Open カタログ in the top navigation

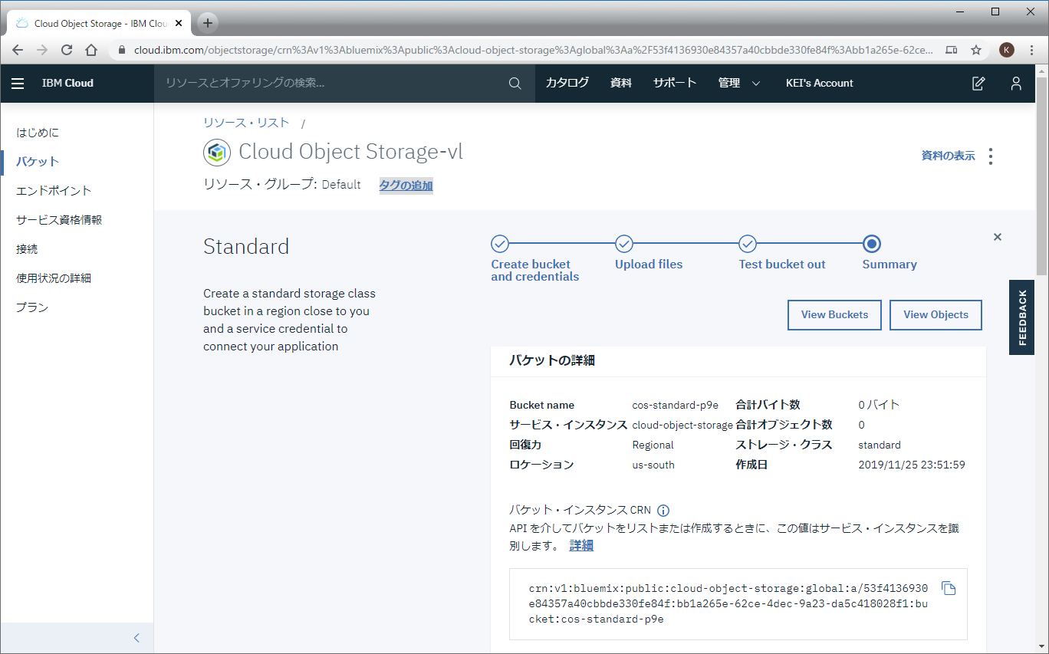click(567, 84)
